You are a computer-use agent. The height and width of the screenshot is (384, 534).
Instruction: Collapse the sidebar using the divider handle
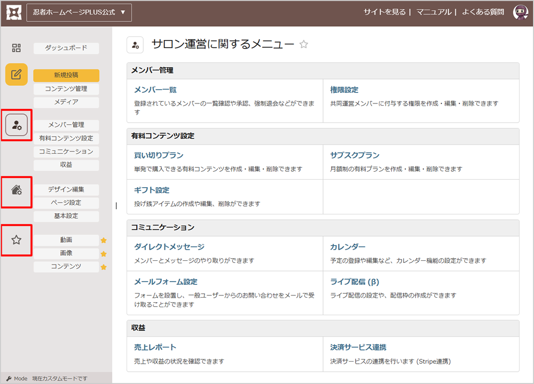pyautogui.click(x=116, y=205)
